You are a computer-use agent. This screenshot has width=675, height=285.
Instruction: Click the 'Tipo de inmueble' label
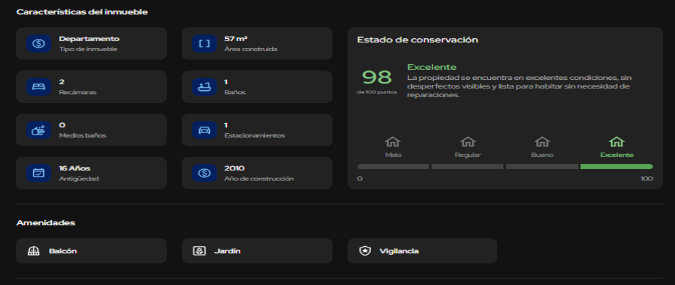tap(88, 49)
